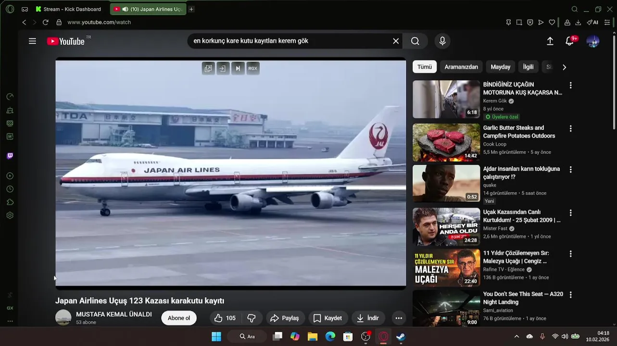Click the channel avatar below video
This screenshot has width=617, height=346.
[x=63, y=318]
